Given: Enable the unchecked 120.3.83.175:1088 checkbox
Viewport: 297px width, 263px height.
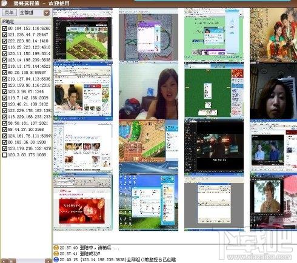Looking at the screenshot, I should click(x=4, y=155).
